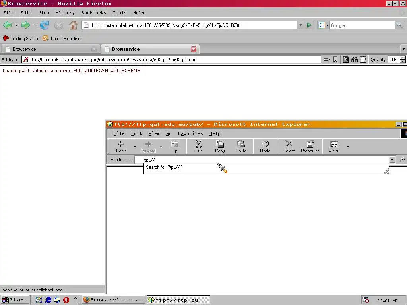Click Browservice ftp address field
This screenshot has width=407, height=305.
171,60
